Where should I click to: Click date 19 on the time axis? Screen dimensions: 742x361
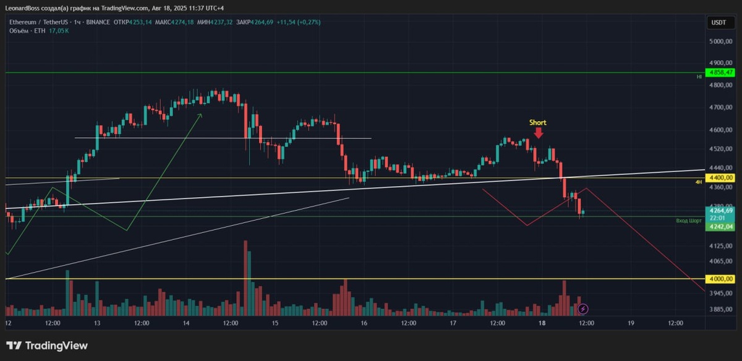click(631, 323)
